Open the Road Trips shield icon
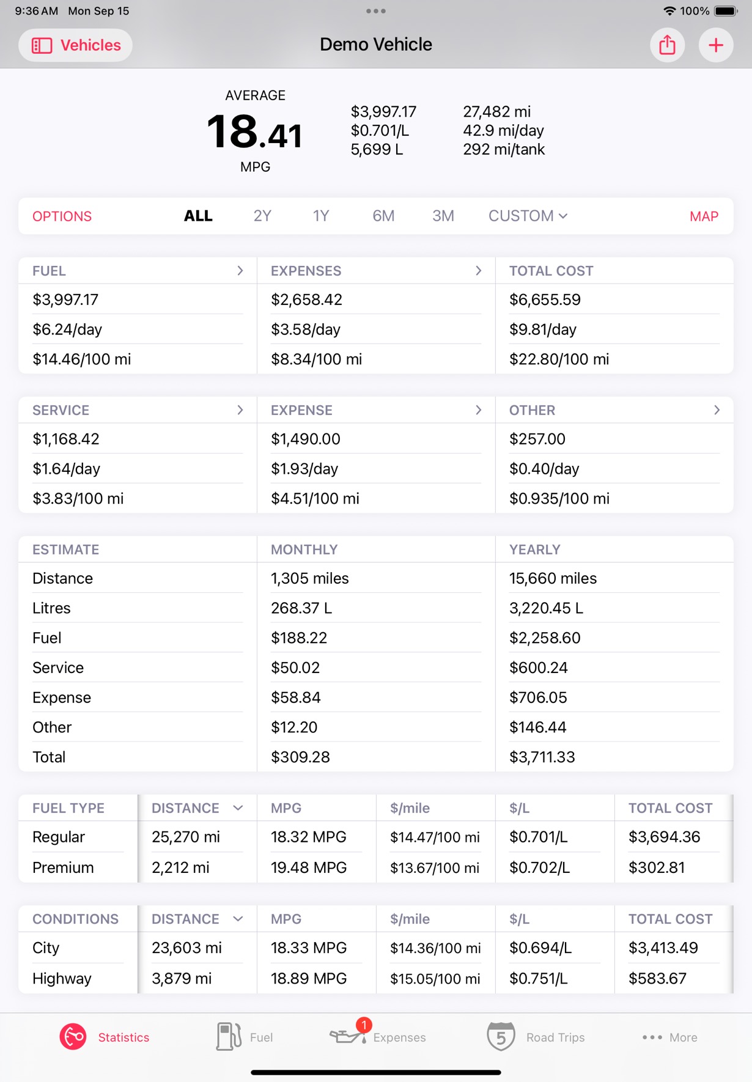The width and height of the screenshot is (752, 1082). tap(501, 1037)
